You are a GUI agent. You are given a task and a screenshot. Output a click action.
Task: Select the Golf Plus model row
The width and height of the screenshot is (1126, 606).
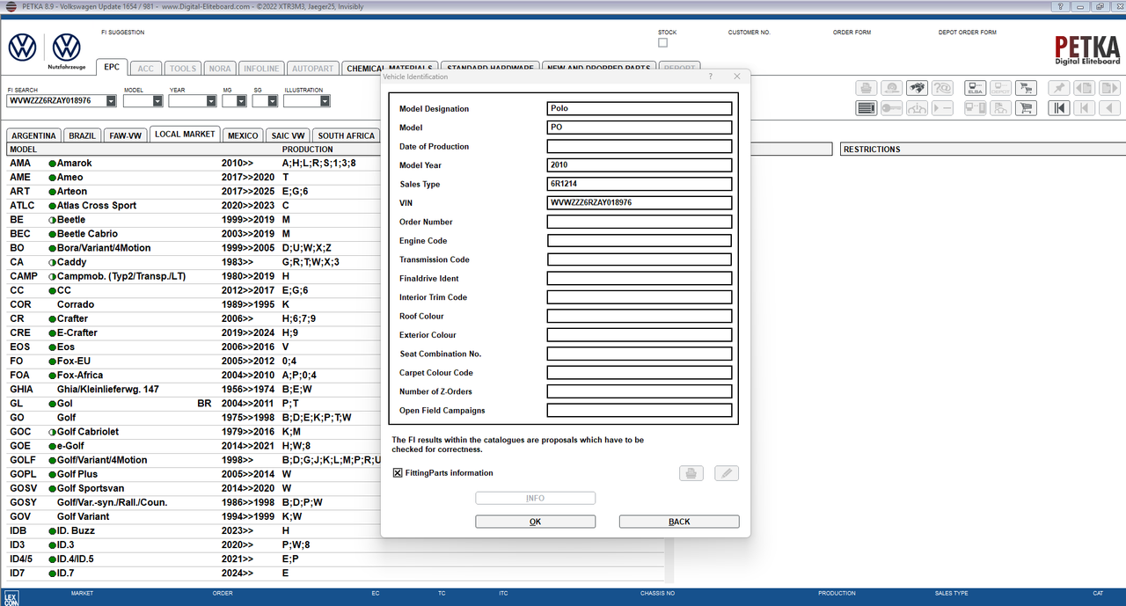(194, 474)
